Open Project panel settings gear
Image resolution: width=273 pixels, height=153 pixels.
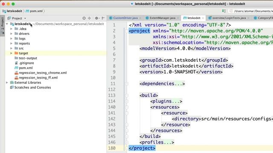97,18
